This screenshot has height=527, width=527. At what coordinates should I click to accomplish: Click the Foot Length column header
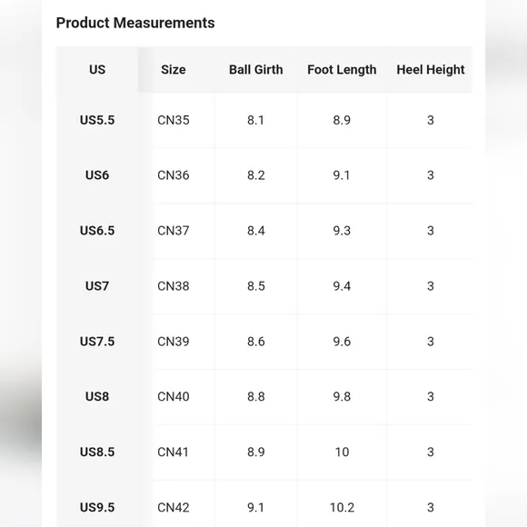tap(342, 70)
